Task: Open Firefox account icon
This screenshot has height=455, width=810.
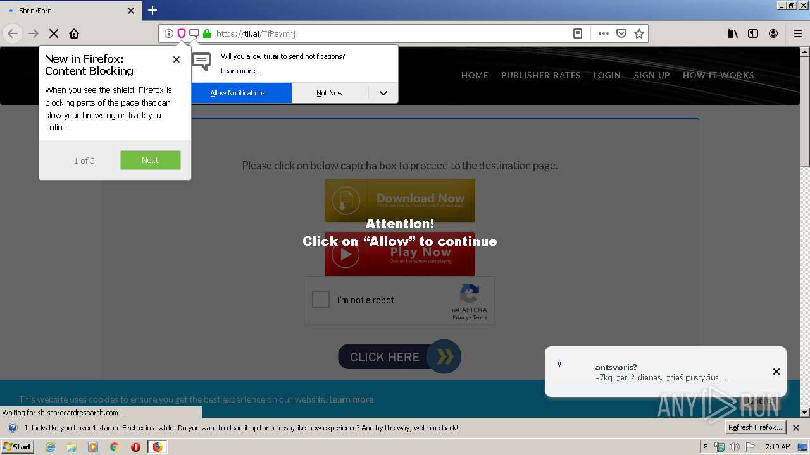Action: click(x=773, y=33)
